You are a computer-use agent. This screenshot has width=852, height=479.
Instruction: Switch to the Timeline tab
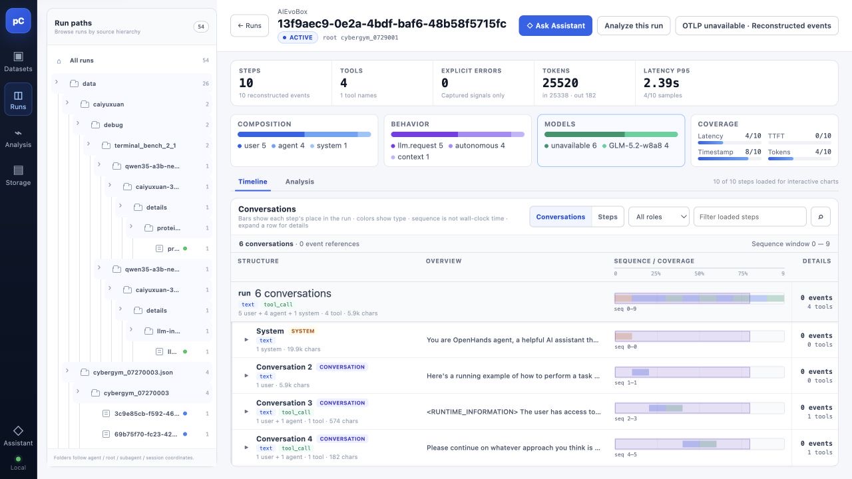(x=253, y=182)
